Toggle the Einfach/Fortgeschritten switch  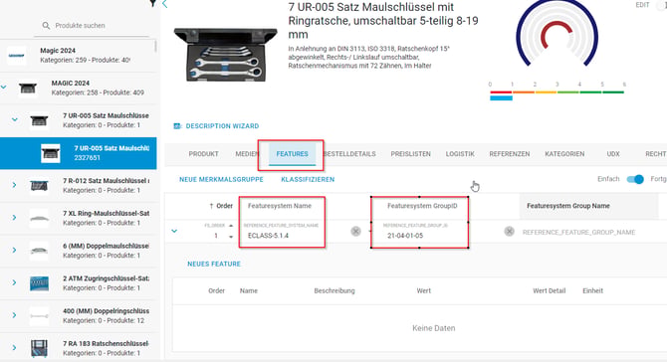[635, 179]
